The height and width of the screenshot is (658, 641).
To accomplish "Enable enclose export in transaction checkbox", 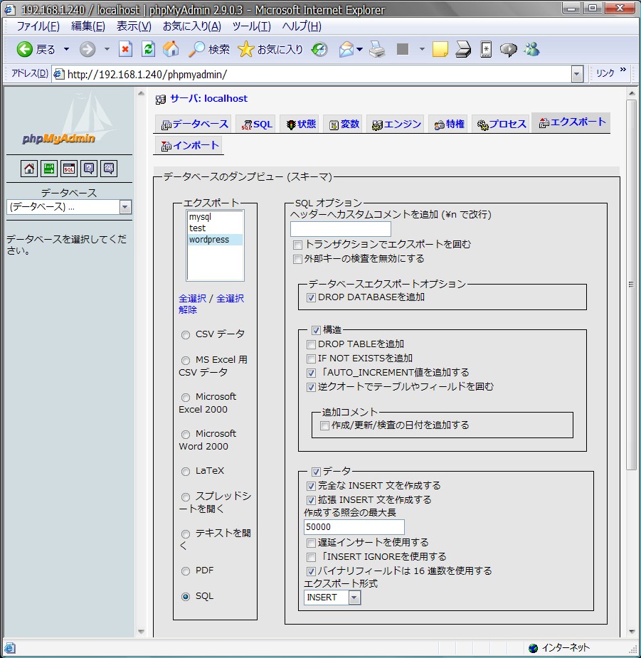I will click(x=297, y=245).
